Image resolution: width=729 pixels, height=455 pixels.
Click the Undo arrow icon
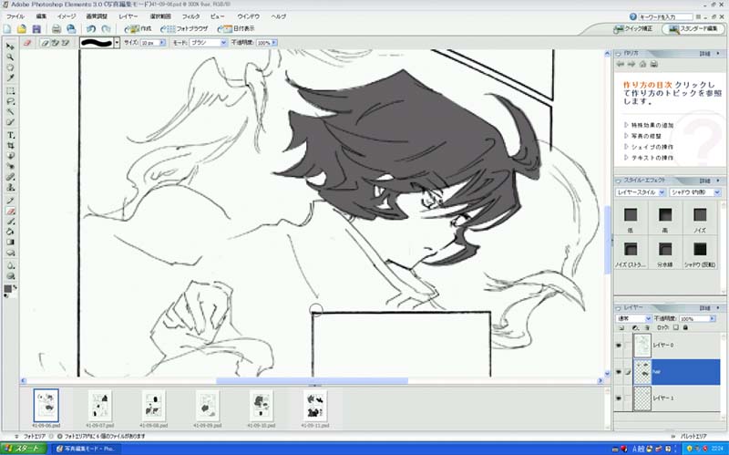(x=90, y=29)
